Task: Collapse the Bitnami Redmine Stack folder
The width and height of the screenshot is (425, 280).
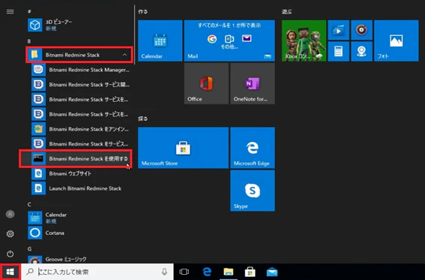Action: (x=79, y=55)
